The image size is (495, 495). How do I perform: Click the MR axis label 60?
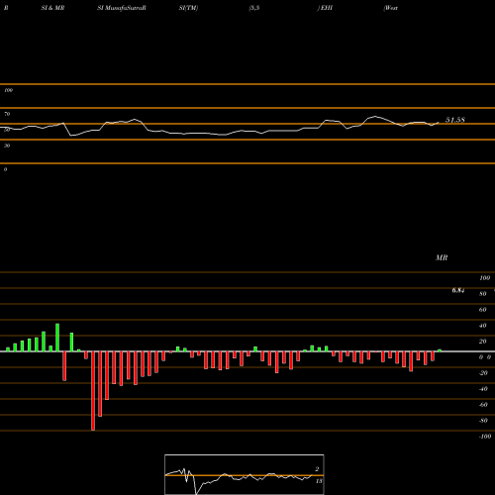pyautogui.click(x=483, y=310)
